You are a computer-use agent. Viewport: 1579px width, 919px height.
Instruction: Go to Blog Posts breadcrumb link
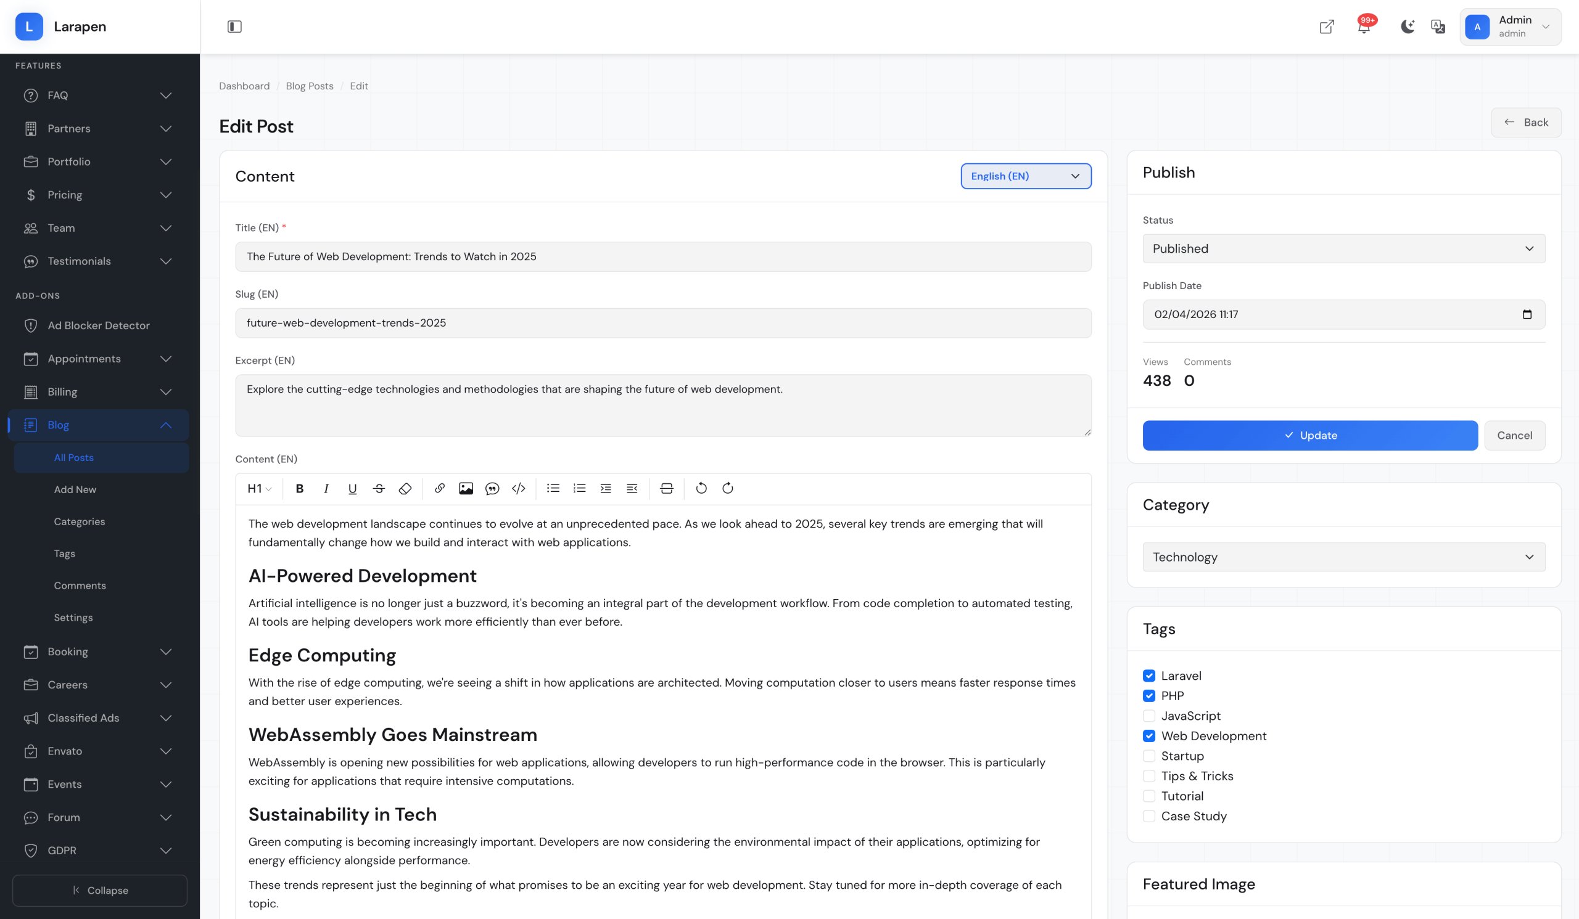pyautogui.click(x=310, y=86)
